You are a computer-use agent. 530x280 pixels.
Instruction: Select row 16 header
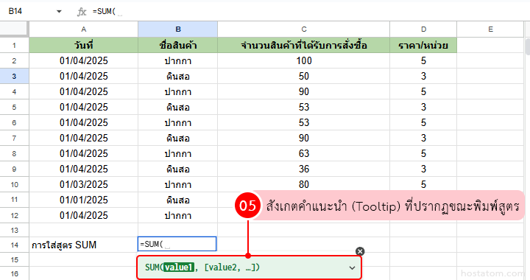pyautogui.click(x=14, y=273)
